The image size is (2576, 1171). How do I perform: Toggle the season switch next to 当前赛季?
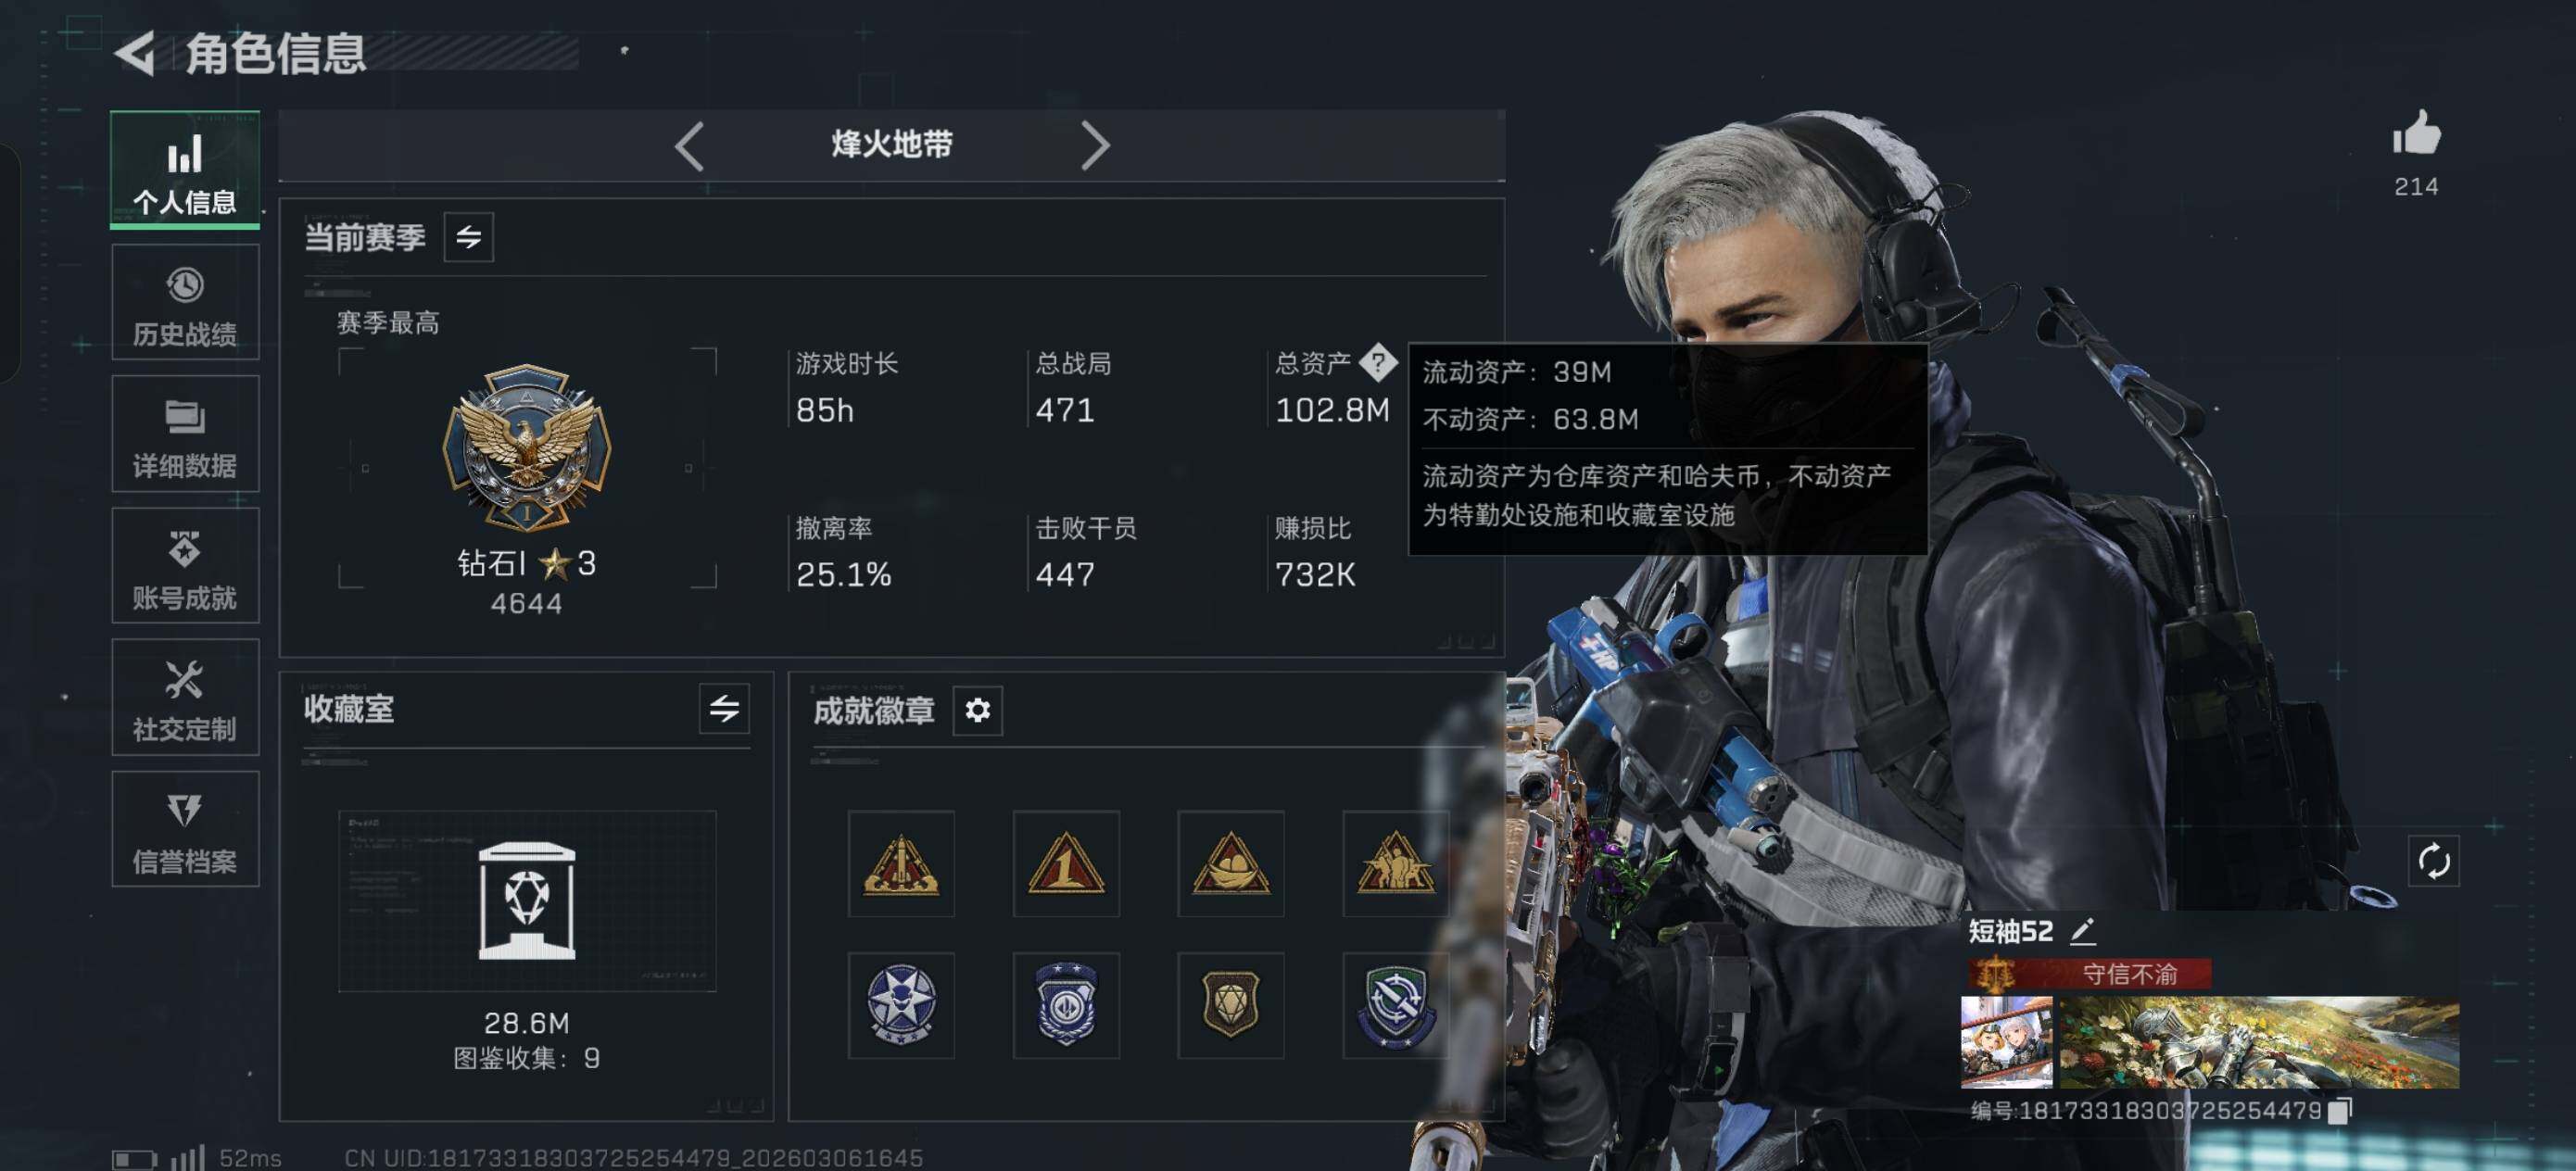tap(468, 237)
